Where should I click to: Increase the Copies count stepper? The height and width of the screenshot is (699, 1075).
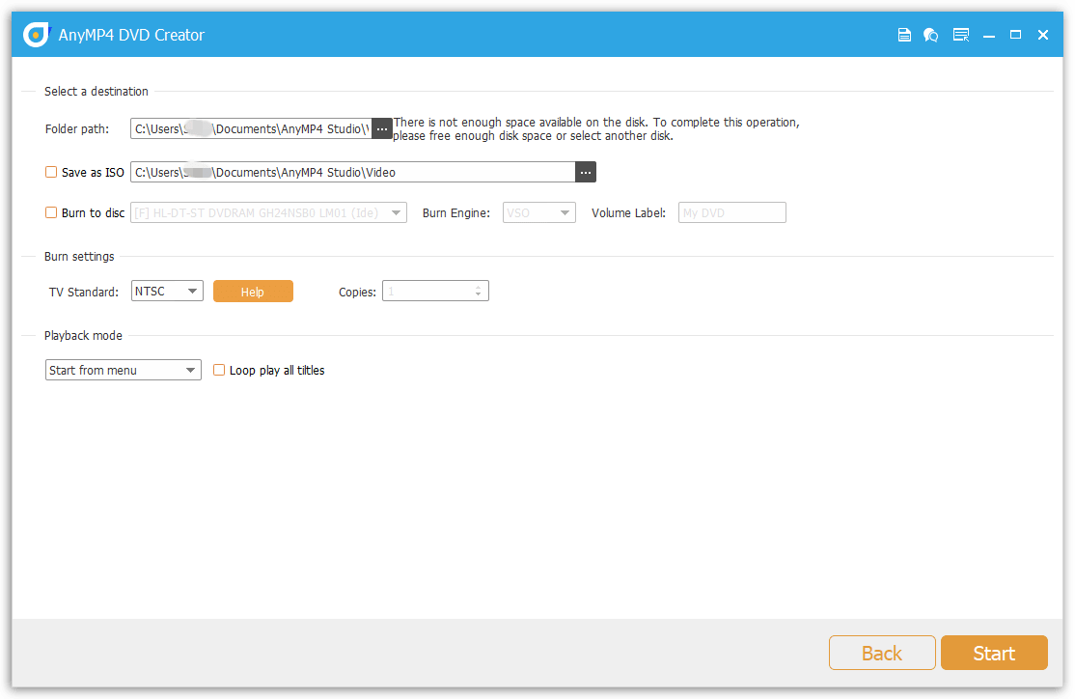(x=478, y=288)
